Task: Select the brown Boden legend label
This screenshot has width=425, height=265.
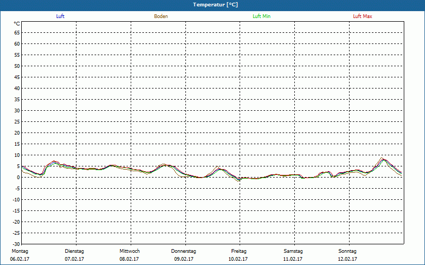Action: tap(161, 16)
